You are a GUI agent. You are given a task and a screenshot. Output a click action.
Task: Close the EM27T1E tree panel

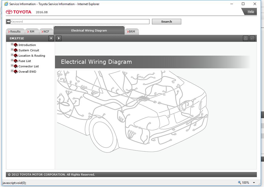coord(51,38)
